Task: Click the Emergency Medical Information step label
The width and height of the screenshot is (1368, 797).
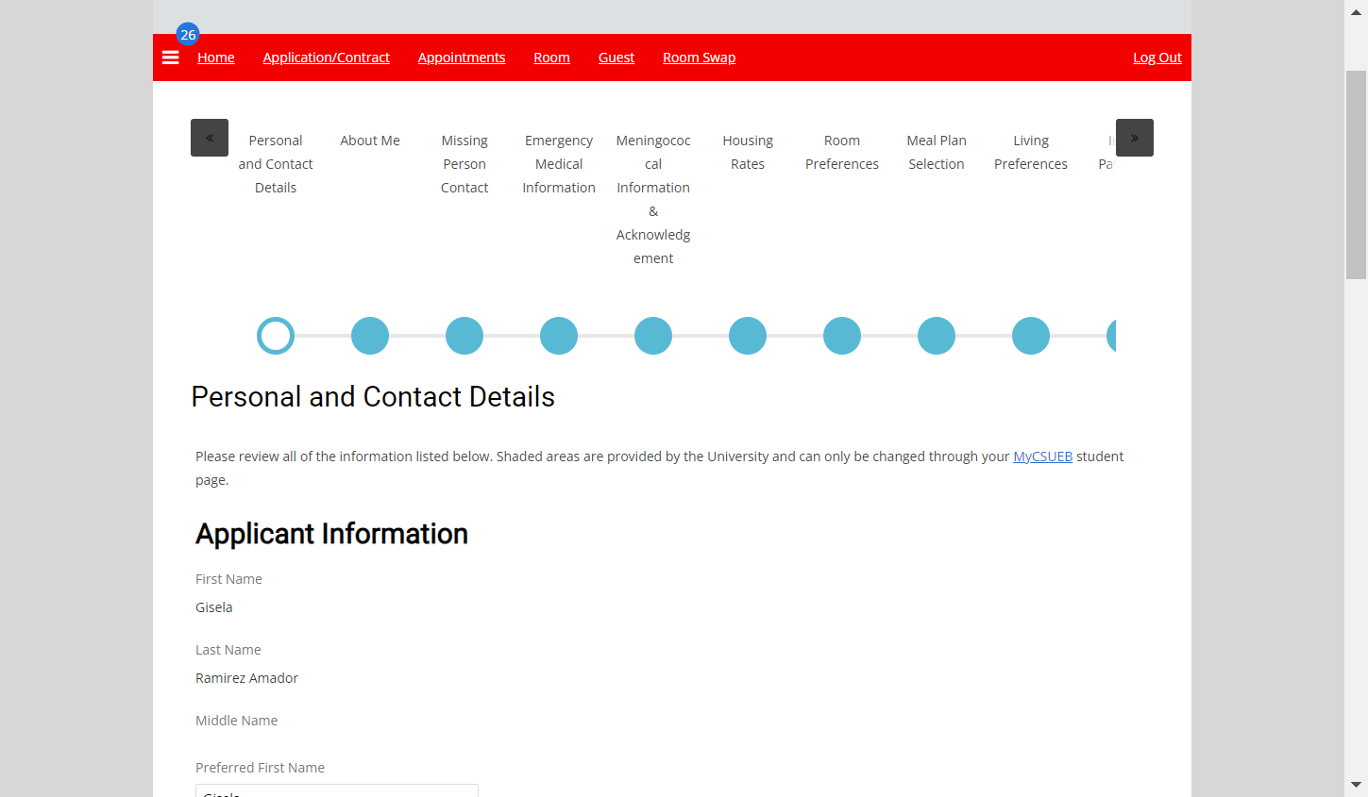Action: click(559, 164)
